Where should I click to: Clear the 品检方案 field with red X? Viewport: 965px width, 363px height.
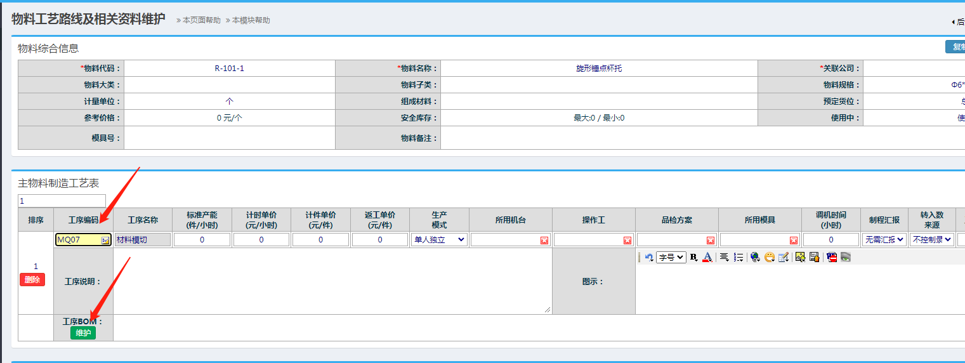710,241
